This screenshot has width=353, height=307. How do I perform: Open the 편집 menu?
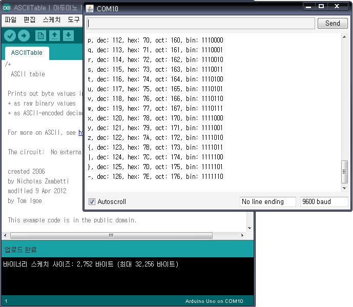click(30, 20)
